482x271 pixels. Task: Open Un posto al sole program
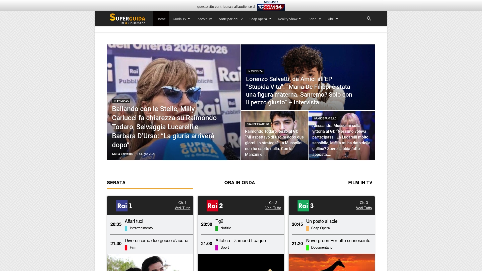322,221
